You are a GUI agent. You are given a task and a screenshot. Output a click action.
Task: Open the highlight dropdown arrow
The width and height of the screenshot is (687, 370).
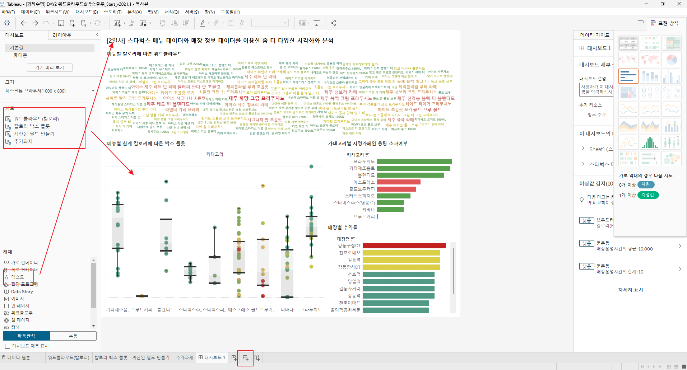209,23
